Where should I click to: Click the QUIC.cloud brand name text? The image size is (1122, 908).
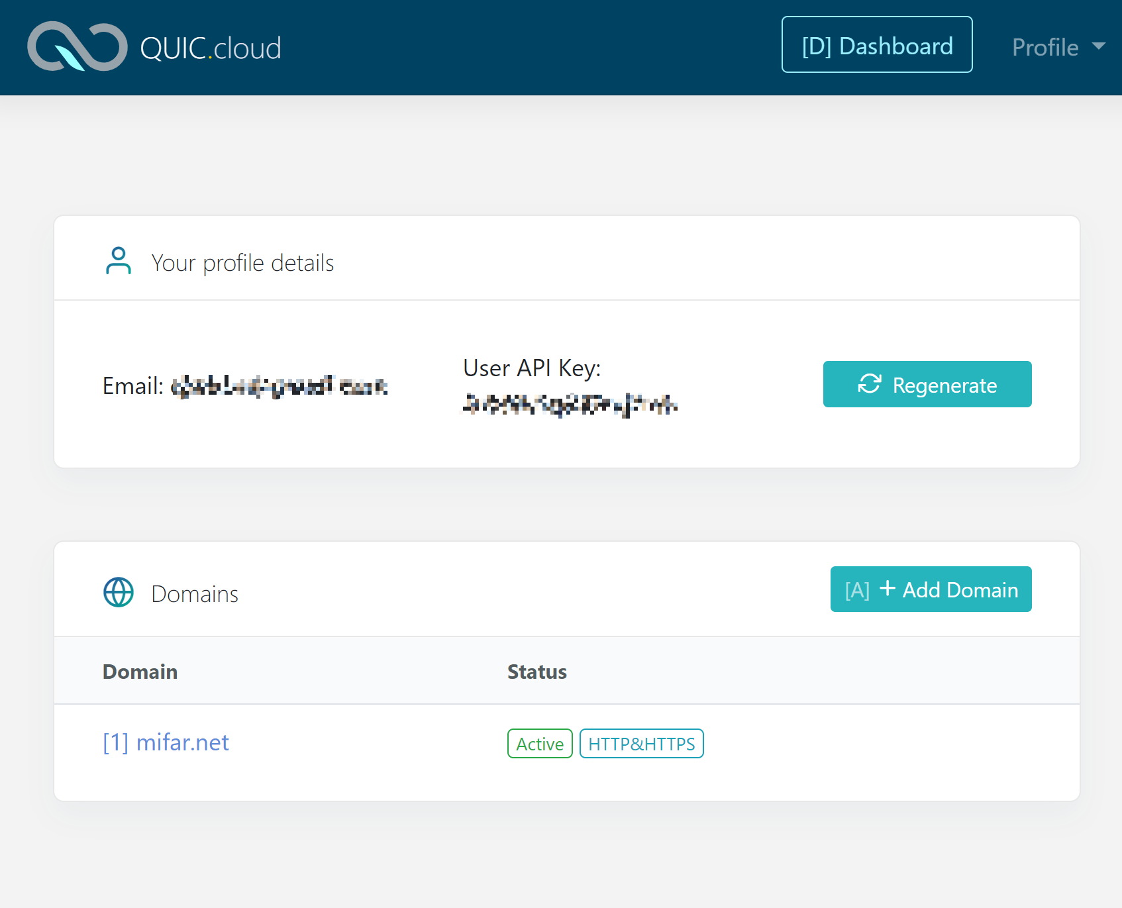[x=211, y=48]
